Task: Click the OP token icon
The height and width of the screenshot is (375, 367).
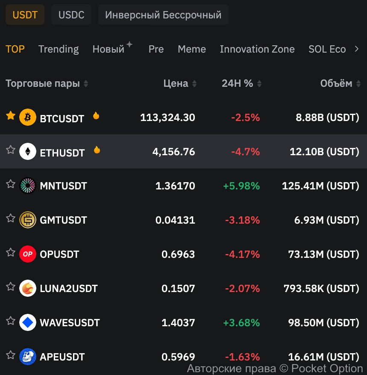Action: (x=28, y=254)
